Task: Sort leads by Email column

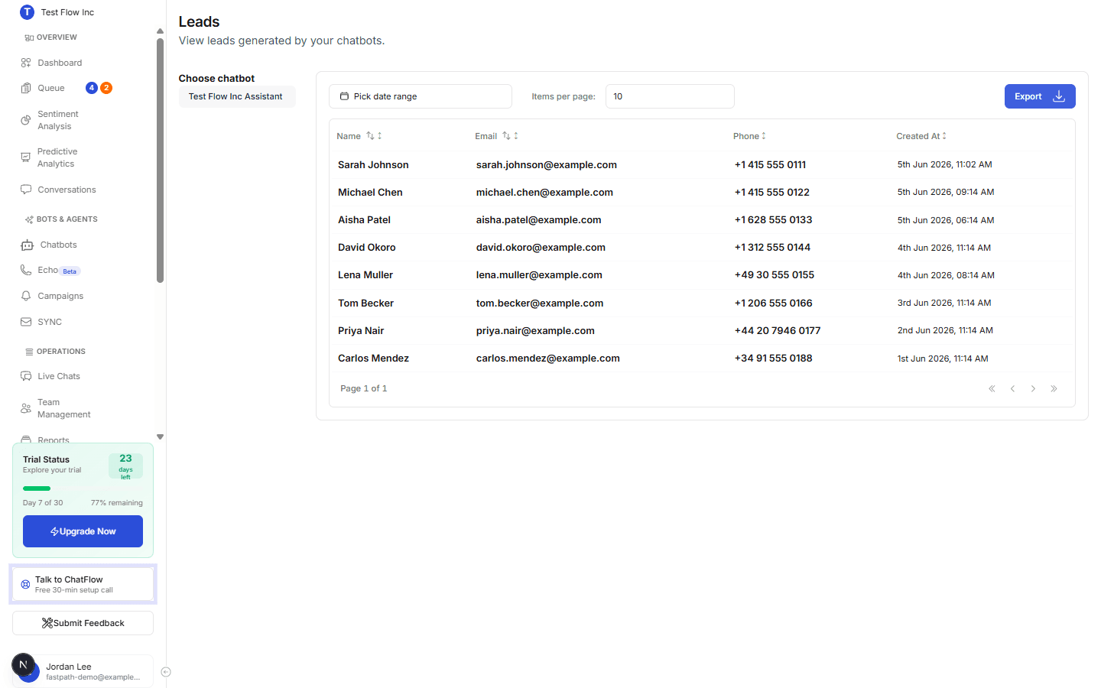Action: click(496, 136)
